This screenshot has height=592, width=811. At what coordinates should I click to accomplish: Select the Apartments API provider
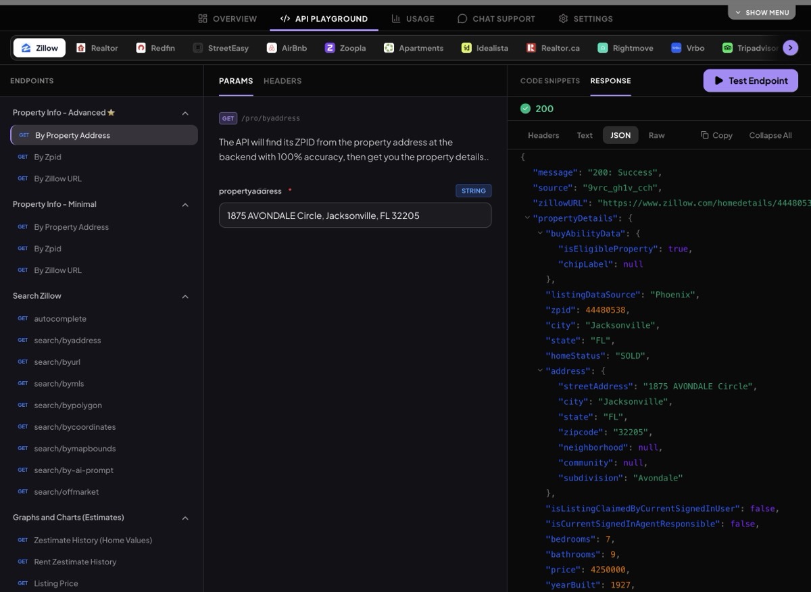(414, 48)
